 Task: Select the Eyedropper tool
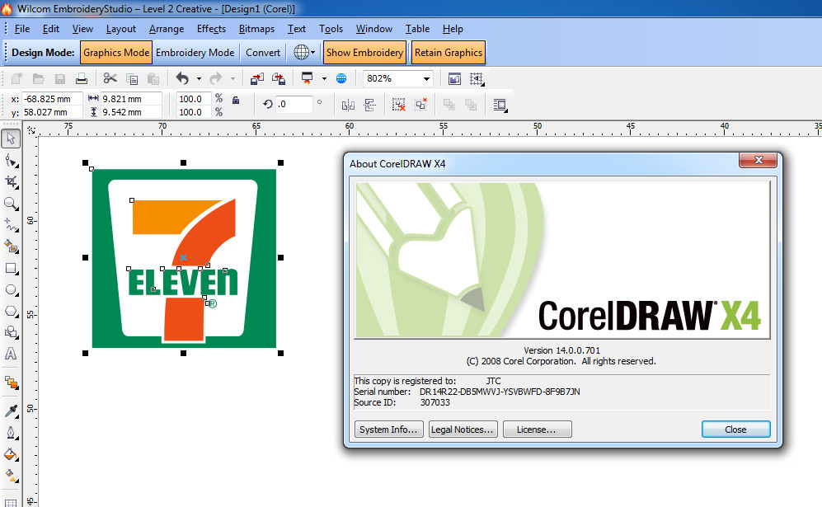coord(11,411)
